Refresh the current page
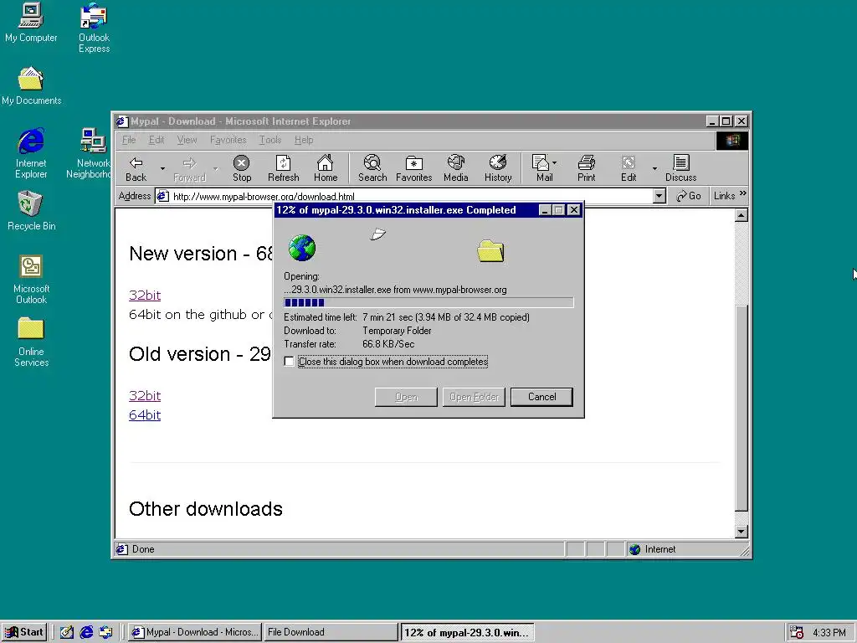Screen dimensions: 857x643 coord(283,168)
